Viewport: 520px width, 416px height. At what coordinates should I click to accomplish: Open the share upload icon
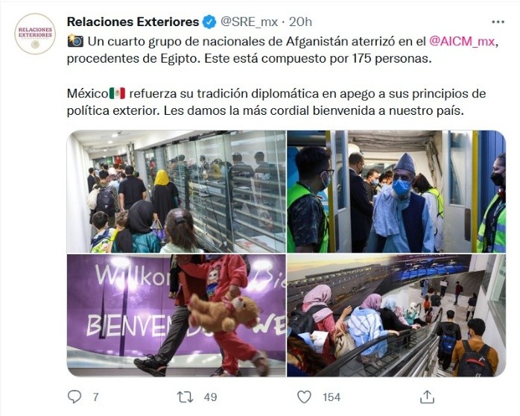tap(427, 397)
